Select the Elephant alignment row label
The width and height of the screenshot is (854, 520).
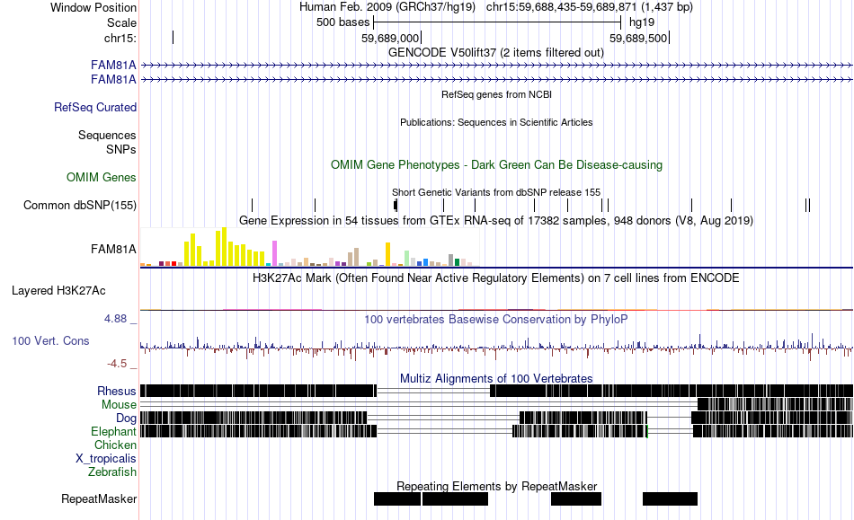tap(113, 431)
